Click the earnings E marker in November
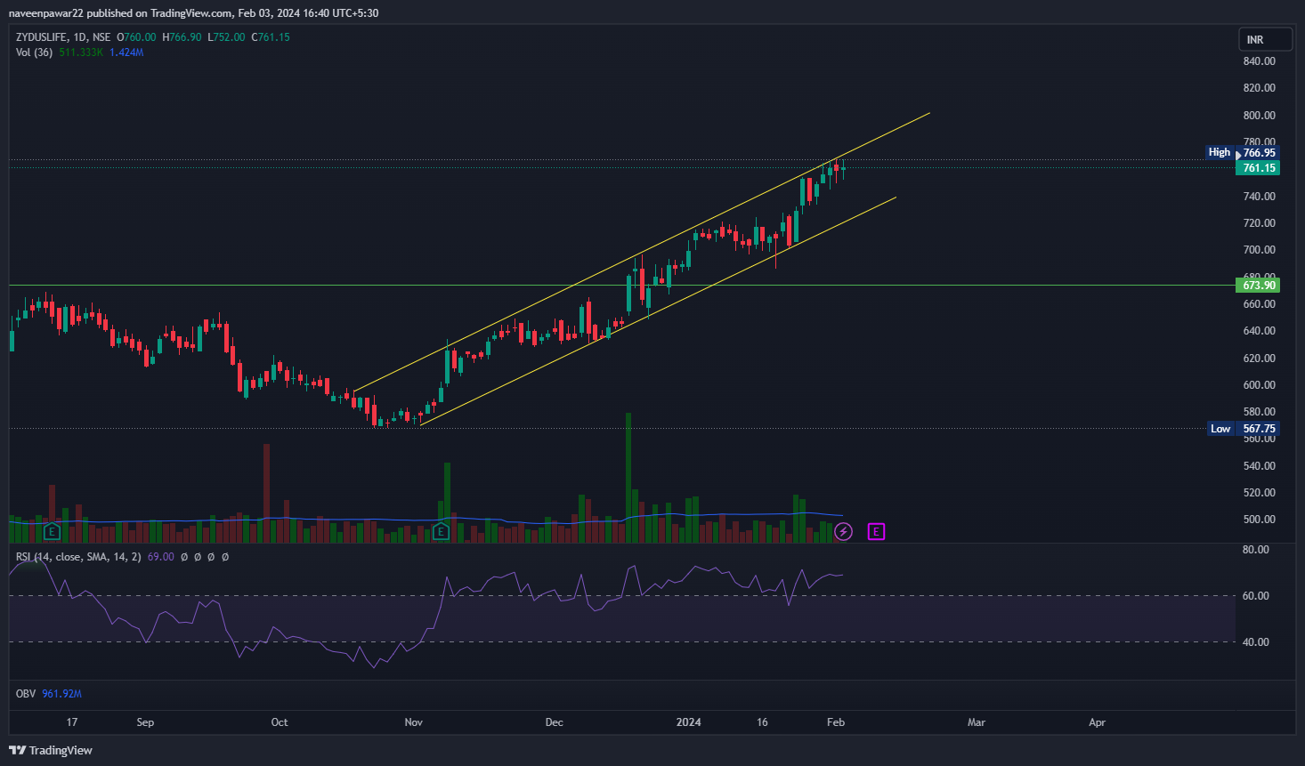Image resolution: width=1305 pixels, height=766 pixels. coord(440,532)
